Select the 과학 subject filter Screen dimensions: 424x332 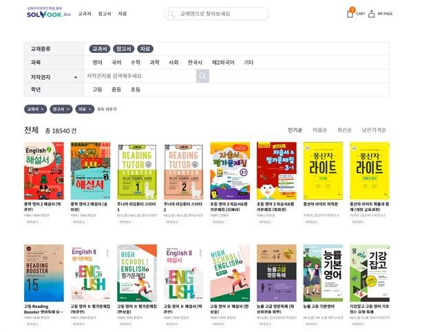(154, 63)
